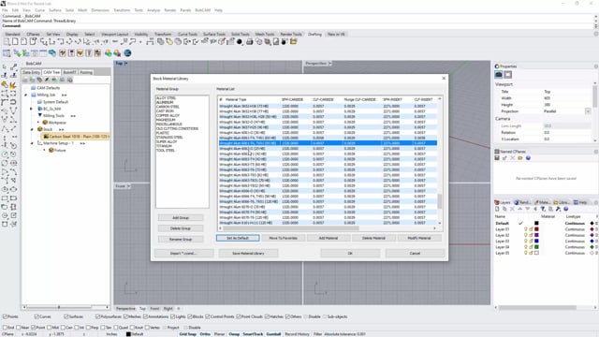
Task: Open the Help menu in the menu bar
Action: [218, 10]
